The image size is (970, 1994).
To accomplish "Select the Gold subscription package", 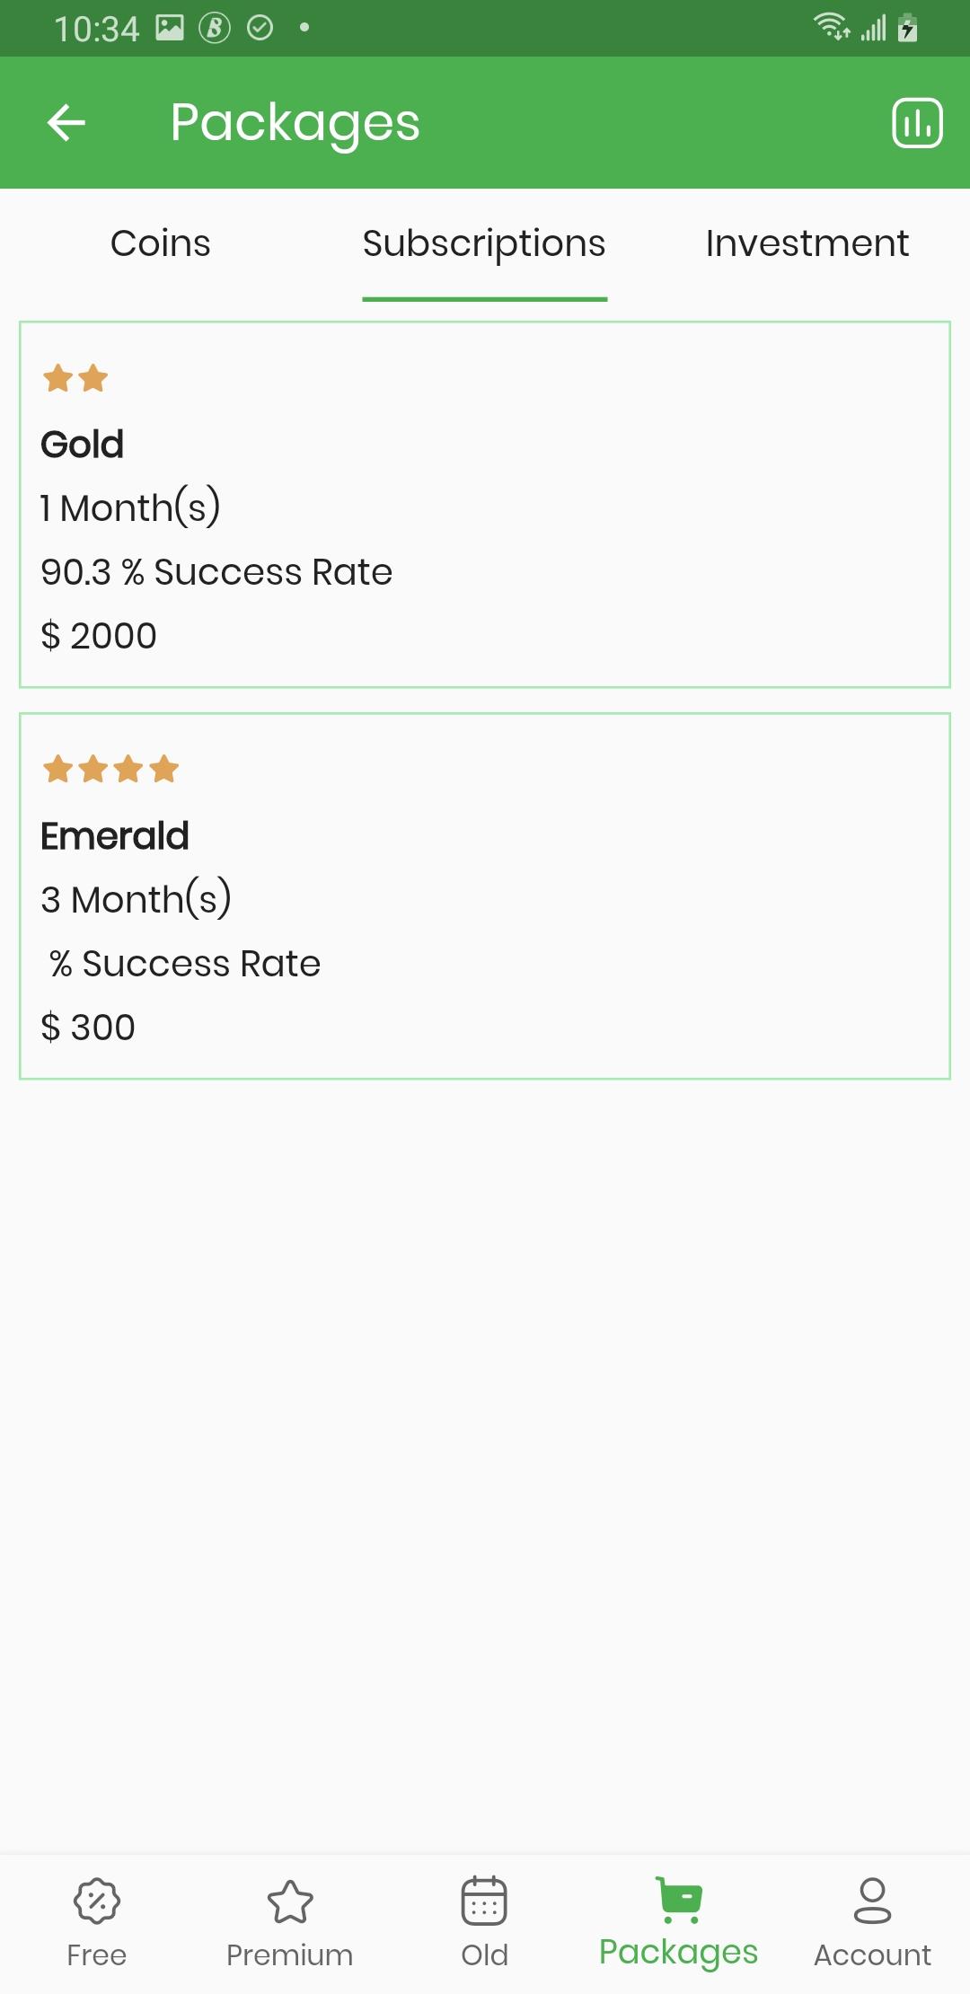I will coord(485,505).
